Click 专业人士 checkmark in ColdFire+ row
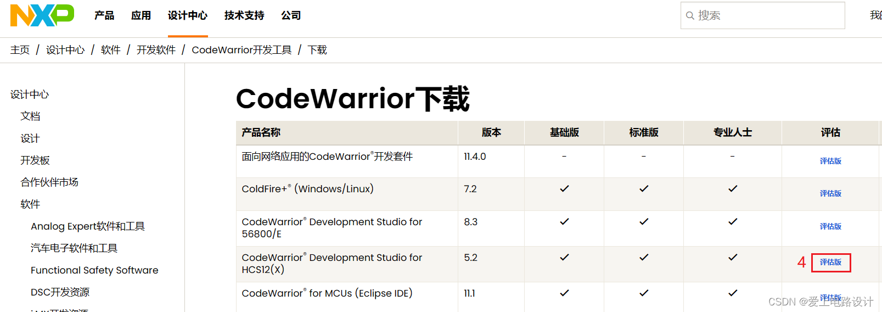The image size is (882, 312). click(733, 188)
